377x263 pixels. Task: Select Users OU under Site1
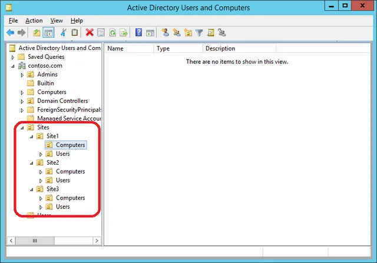63,154
